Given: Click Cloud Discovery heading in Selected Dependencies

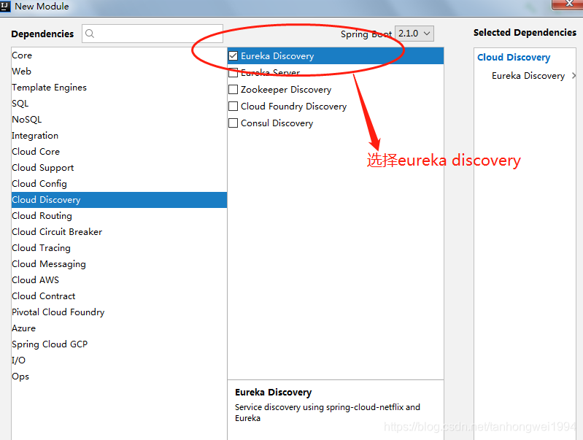Looking at the screenshot, I should pos(514,57).
